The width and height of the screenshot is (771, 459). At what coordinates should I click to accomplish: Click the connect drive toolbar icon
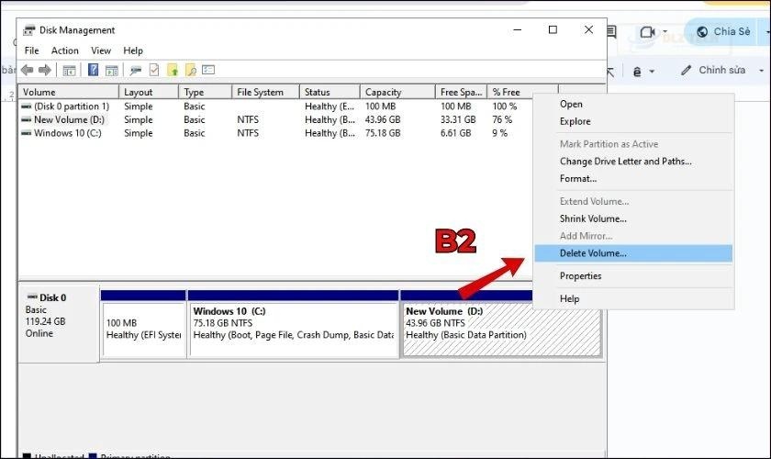click(x=136, y=70)
